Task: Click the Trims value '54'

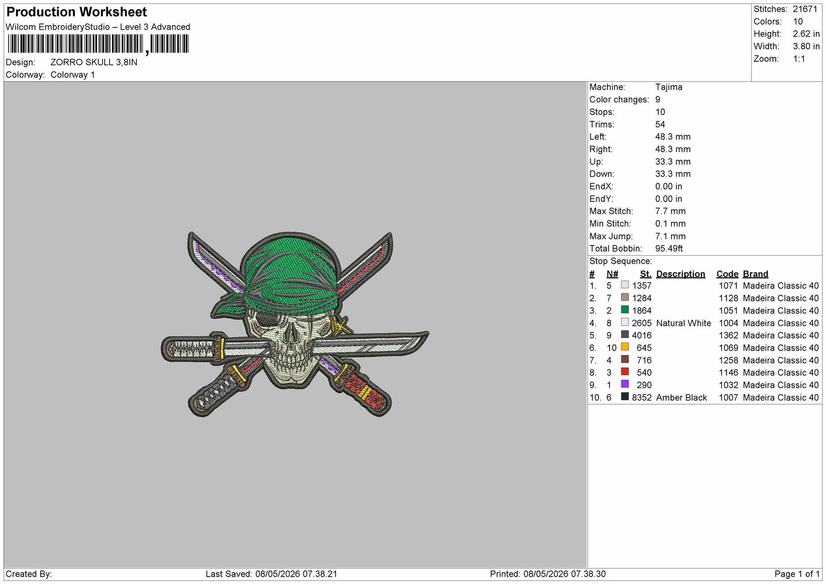Action: pos(660,124)
